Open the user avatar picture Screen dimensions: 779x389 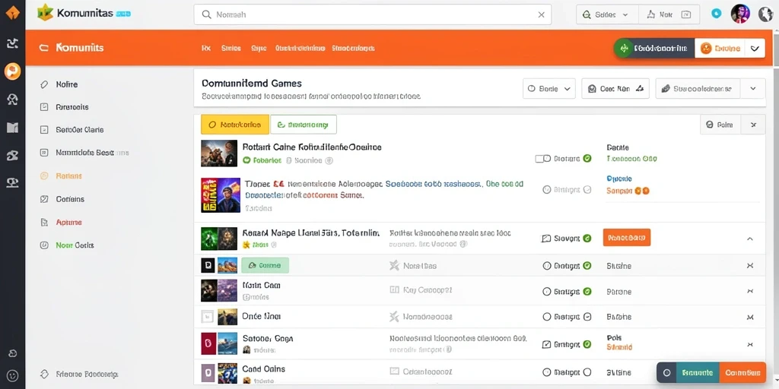(x=740, y=14)
